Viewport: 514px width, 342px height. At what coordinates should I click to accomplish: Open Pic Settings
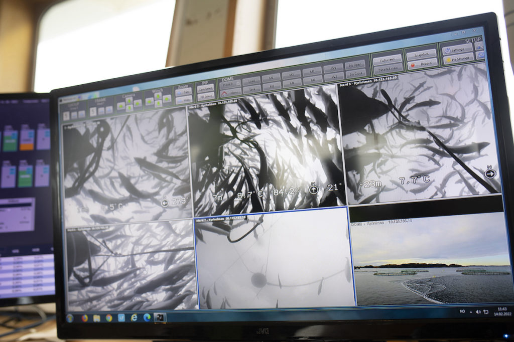point(459,59)
